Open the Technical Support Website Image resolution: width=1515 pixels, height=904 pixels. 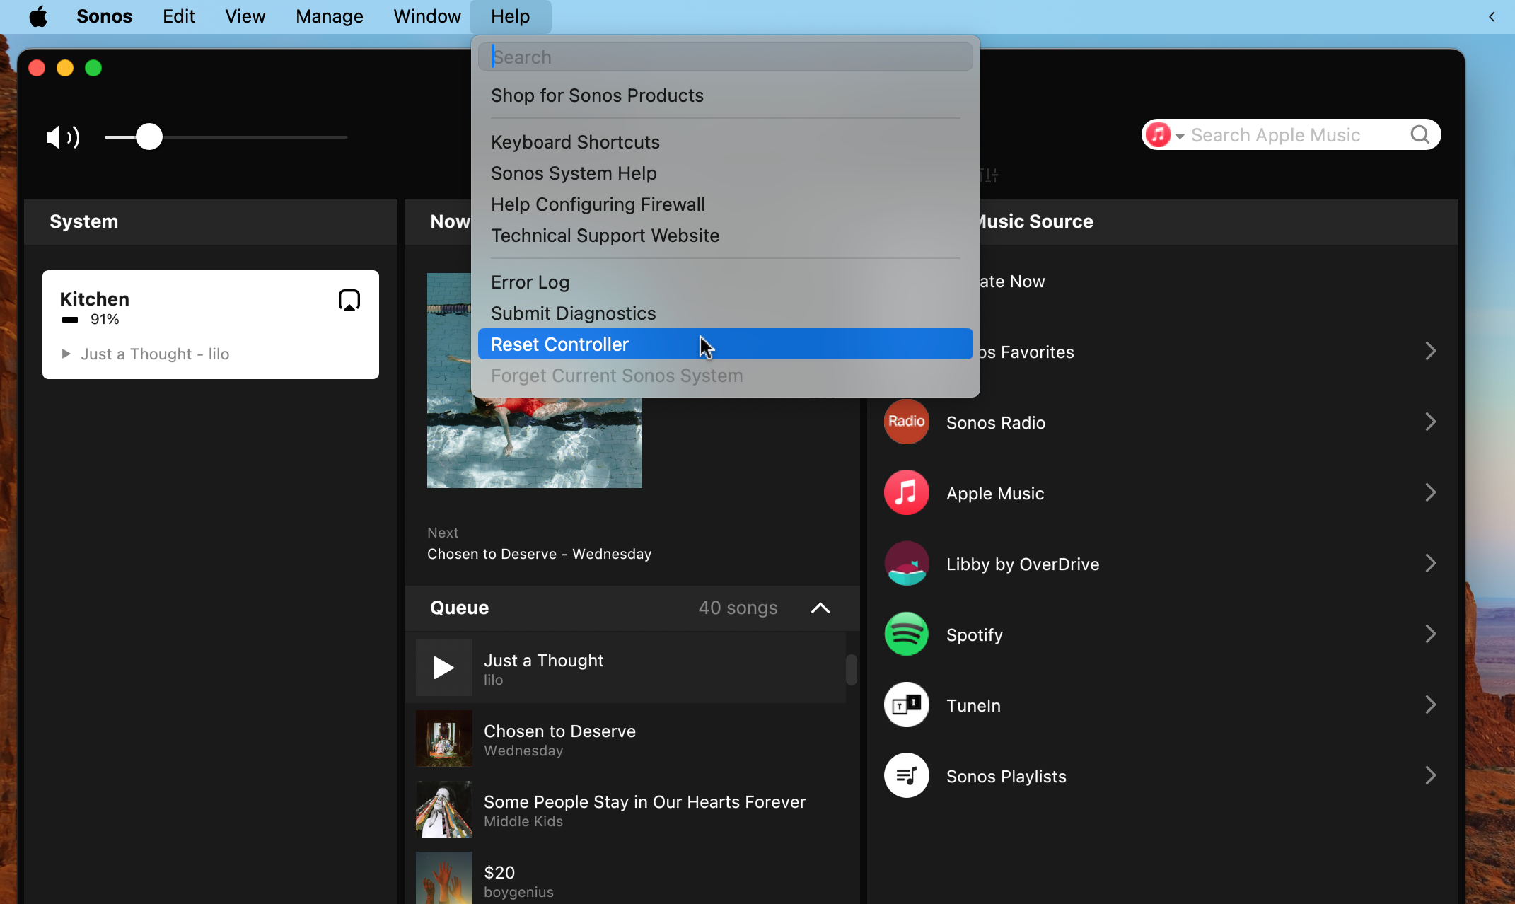click(x=605, y=236)
